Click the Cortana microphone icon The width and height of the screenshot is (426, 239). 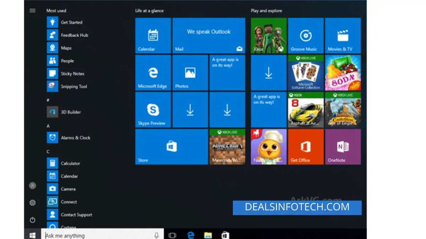156,235
